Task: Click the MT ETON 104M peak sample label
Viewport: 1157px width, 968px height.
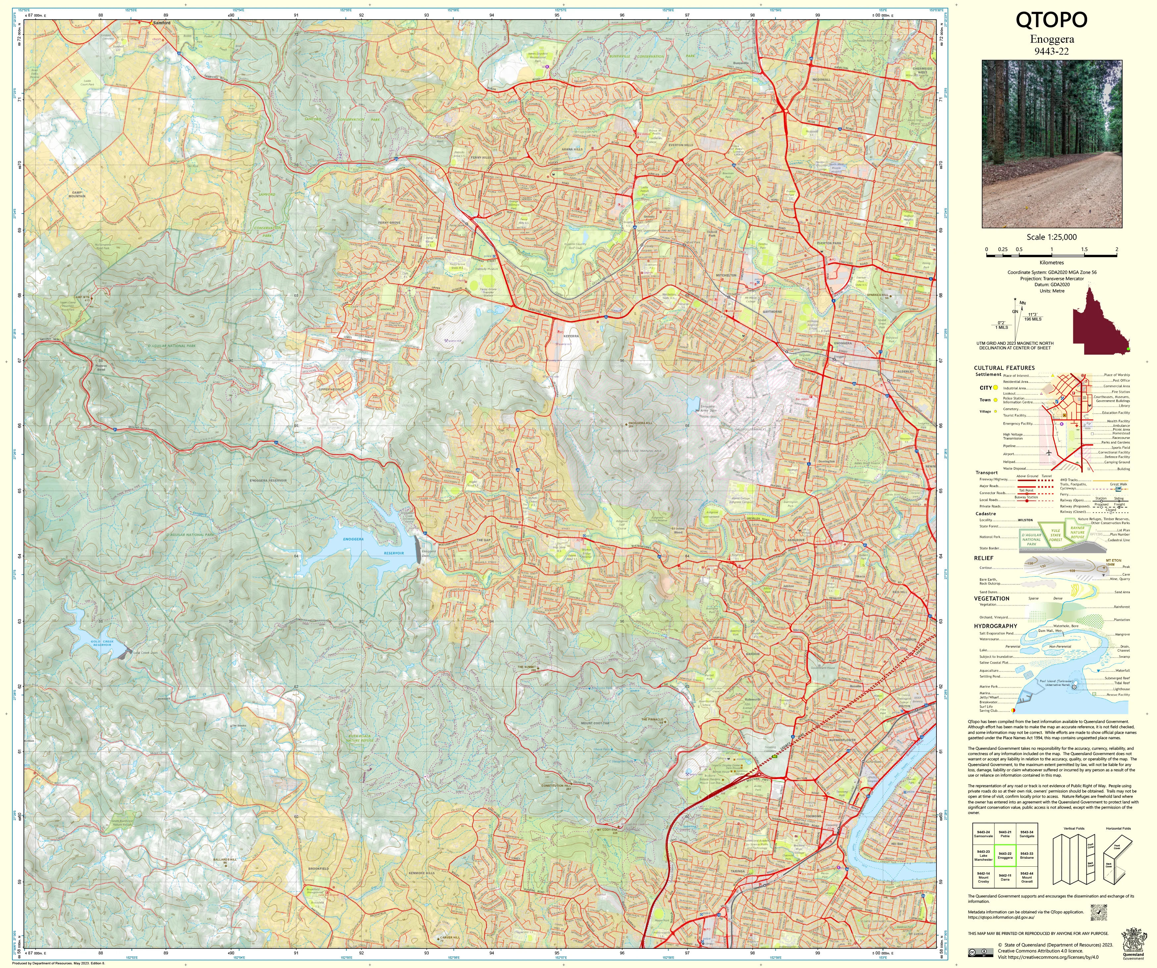Action: click(x=1114, y=563)
